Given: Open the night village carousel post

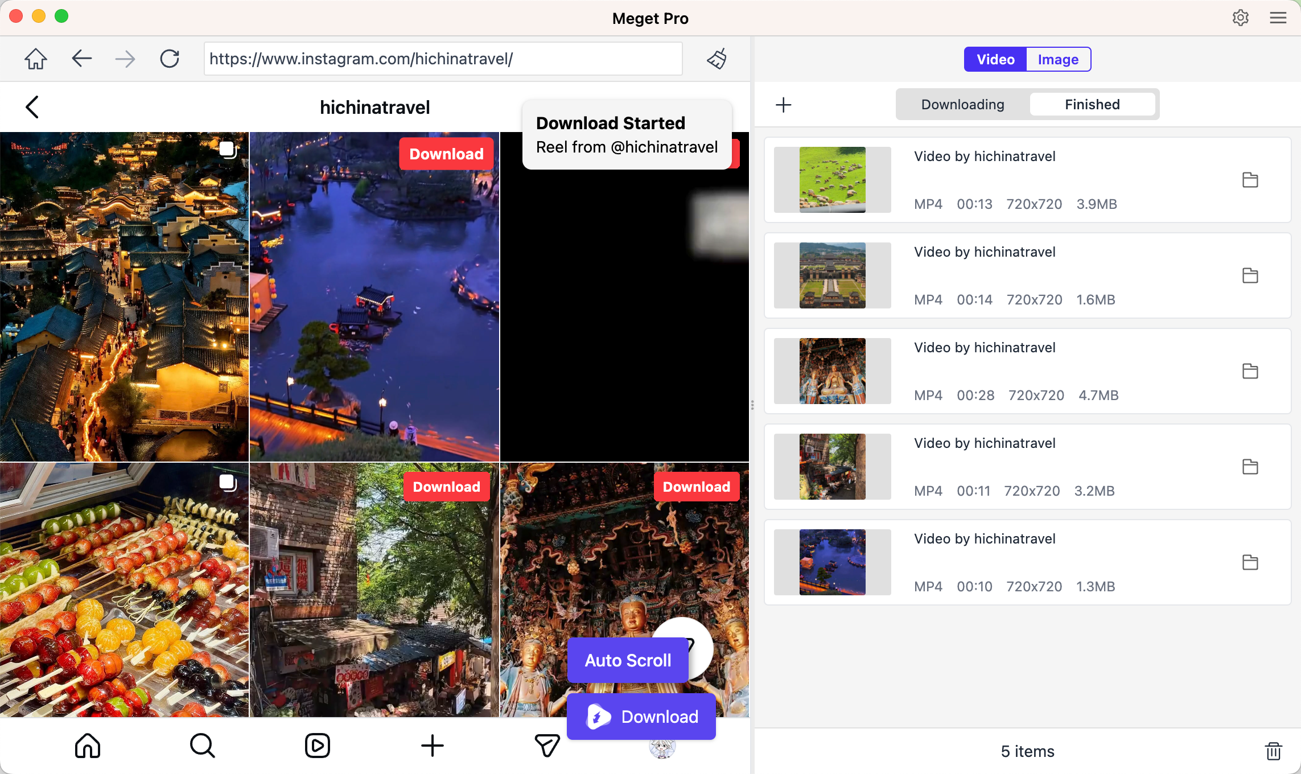Looking at the screenshot, I should click(124, 297).
